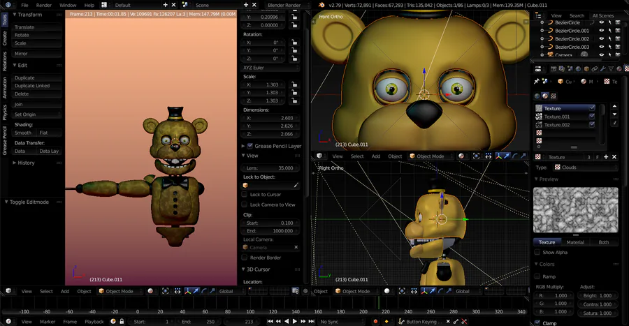Click pivot point icon in rendered viewport header
Screen dimensions: 629x326
[165, 291]
